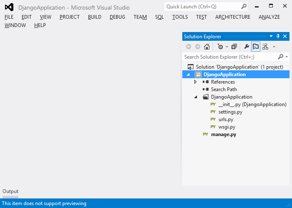Maximize the Visual Studio window
The width and height of the screenshot is (292, 208).
pyautogui.click(x=271, y=6)
